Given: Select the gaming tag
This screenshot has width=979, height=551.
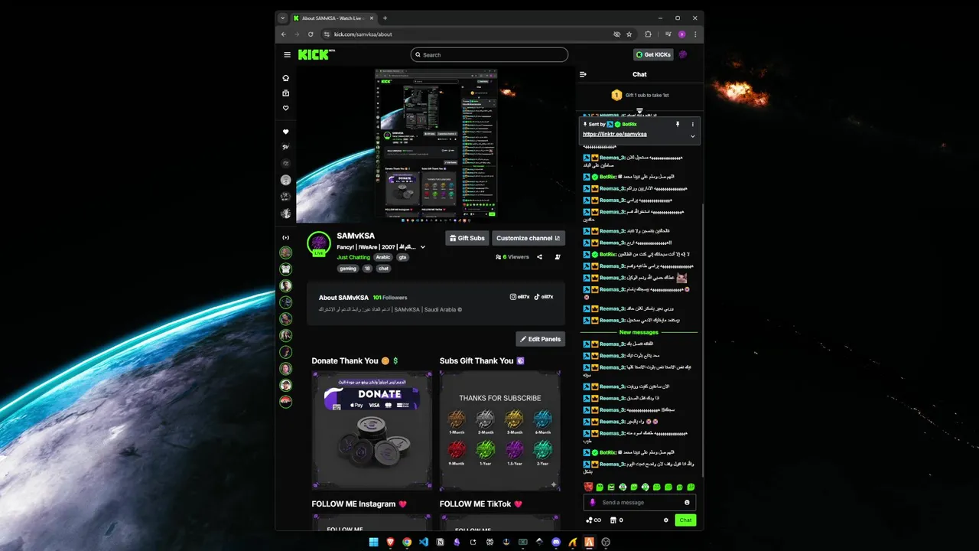Looking at the screenshot, I should point(348,269).
